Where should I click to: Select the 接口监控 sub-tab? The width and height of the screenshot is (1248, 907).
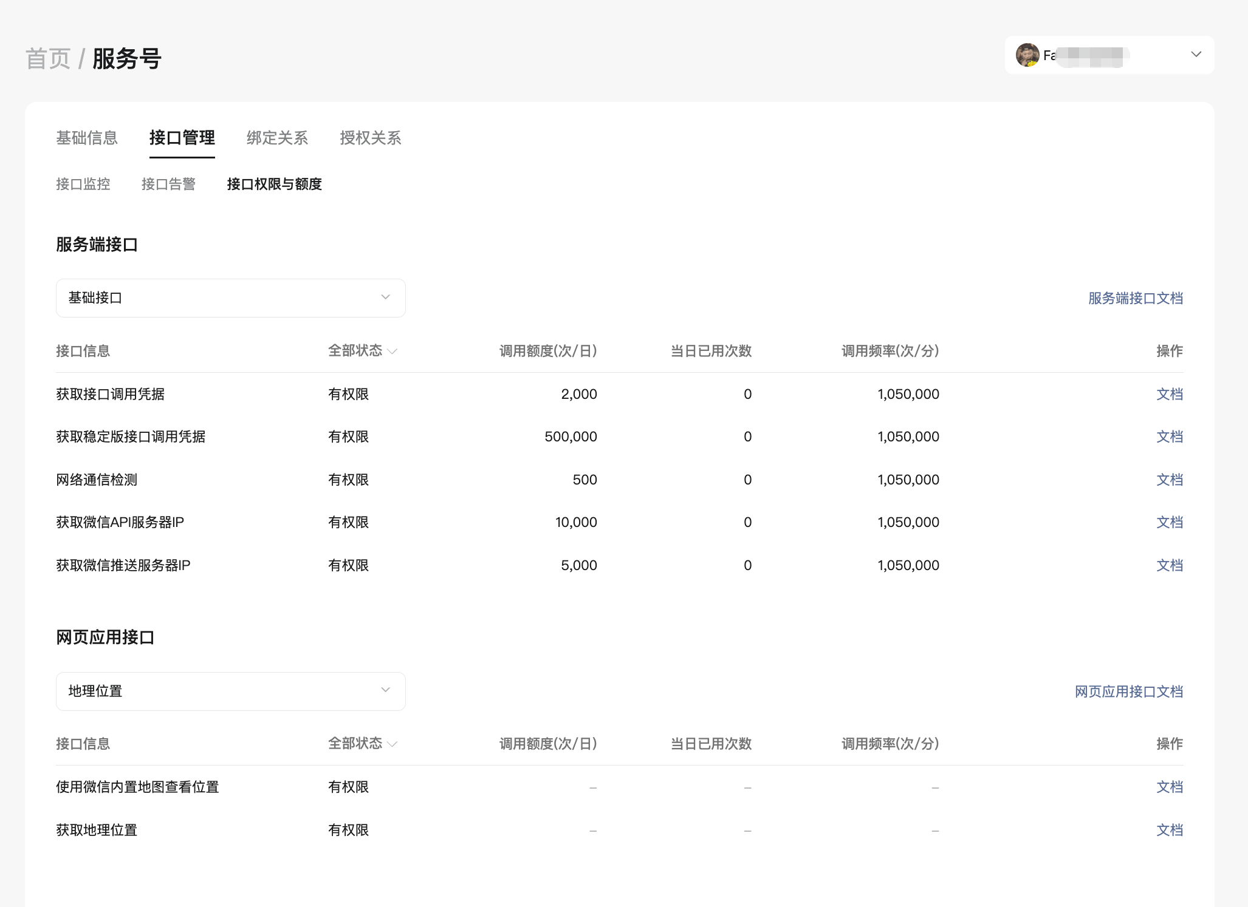(83, 184)
